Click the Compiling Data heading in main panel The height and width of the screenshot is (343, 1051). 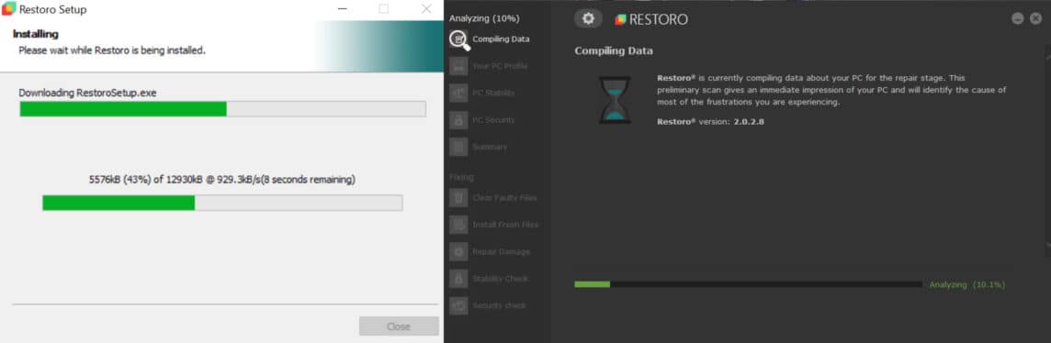coord(614,50)
